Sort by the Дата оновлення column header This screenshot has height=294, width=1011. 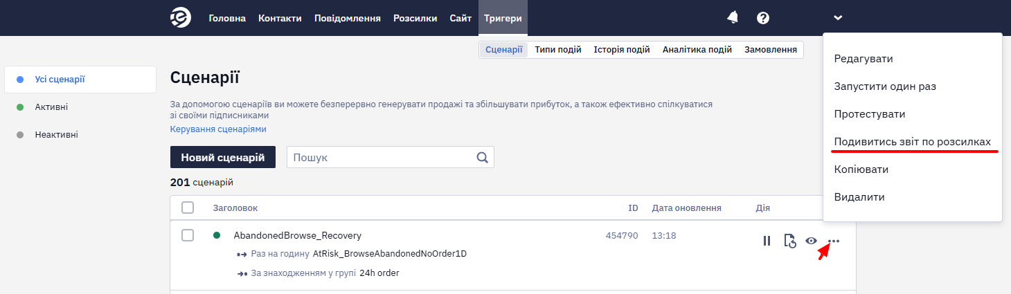[x=687, y=208]
